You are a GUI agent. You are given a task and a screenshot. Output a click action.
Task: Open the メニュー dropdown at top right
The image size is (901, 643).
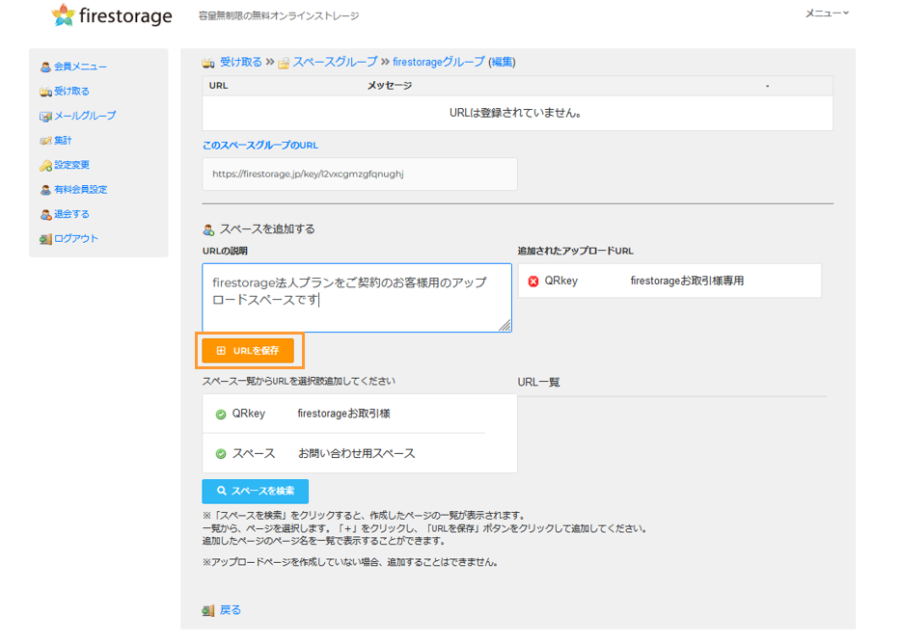[x=827, y=13]
